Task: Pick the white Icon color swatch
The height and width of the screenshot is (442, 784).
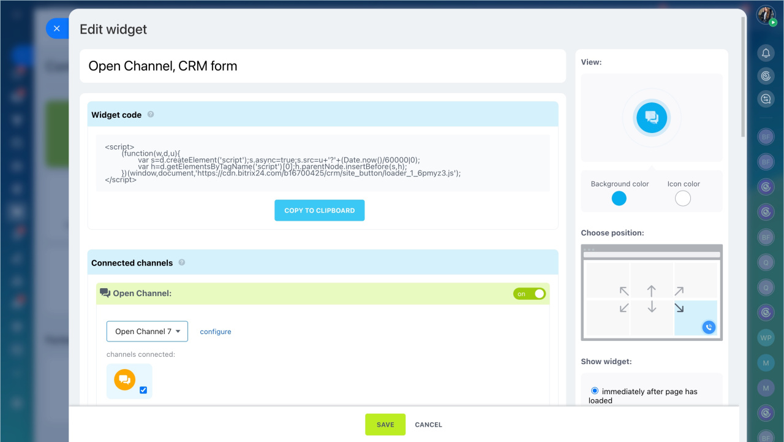Action: pyautogui.click(x=683, y=198)
